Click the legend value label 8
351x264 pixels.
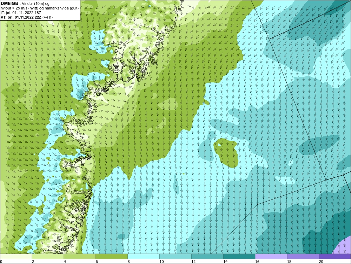129,262
